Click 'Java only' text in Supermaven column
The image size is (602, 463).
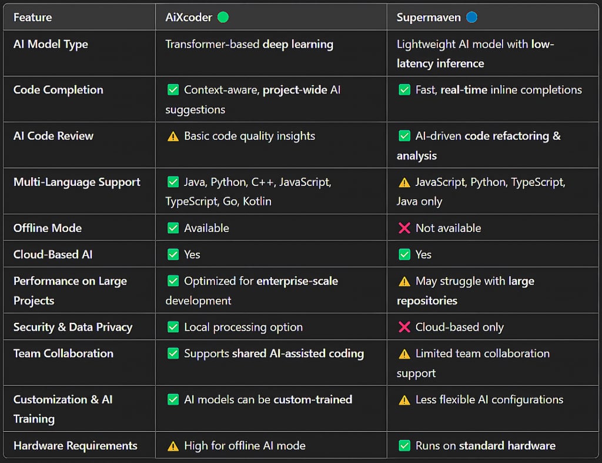point(419,201)
